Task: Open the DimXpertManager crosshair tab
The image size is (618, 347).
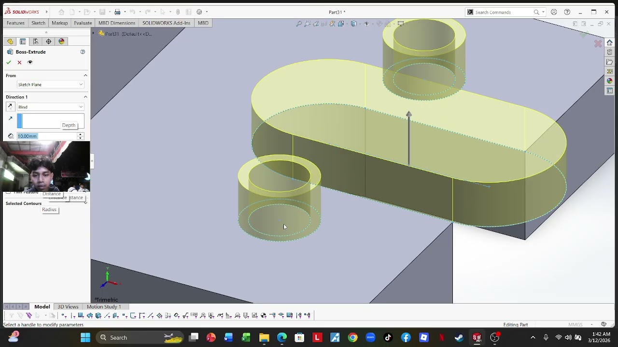Action: coord(48,41)
